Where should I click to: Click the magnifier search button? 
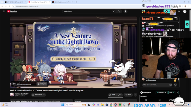pos(119,11)
